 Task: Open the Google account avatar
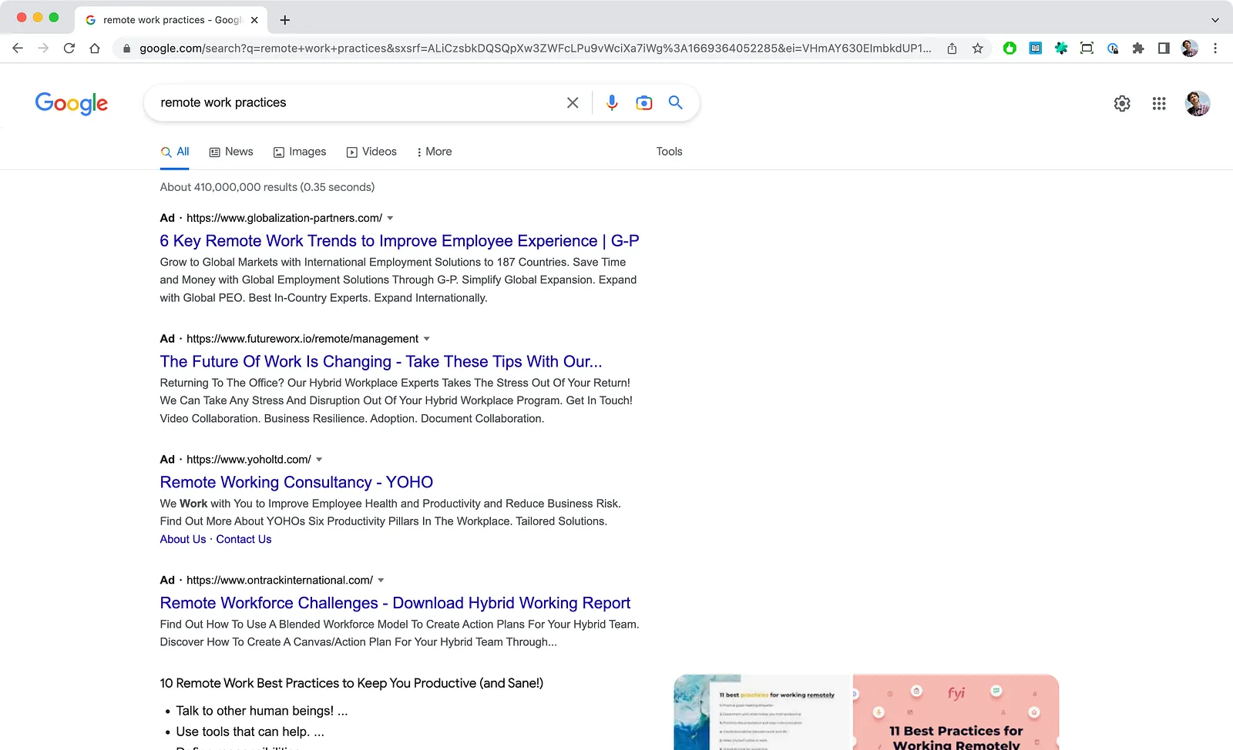coord(1198,103)
